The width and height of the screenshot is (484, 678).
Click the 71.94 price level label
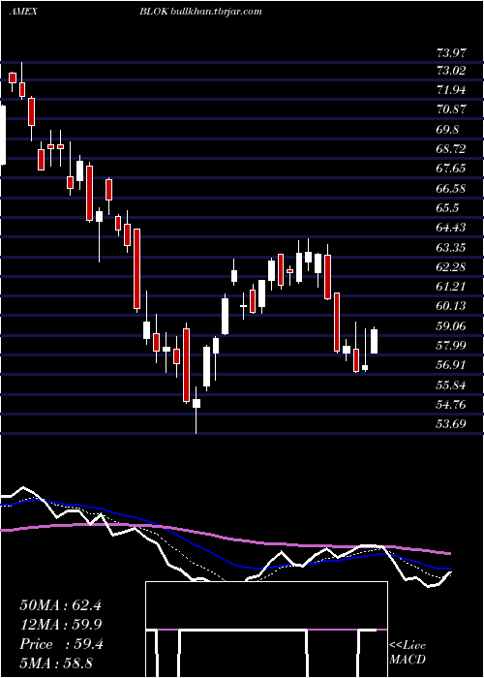452,90
